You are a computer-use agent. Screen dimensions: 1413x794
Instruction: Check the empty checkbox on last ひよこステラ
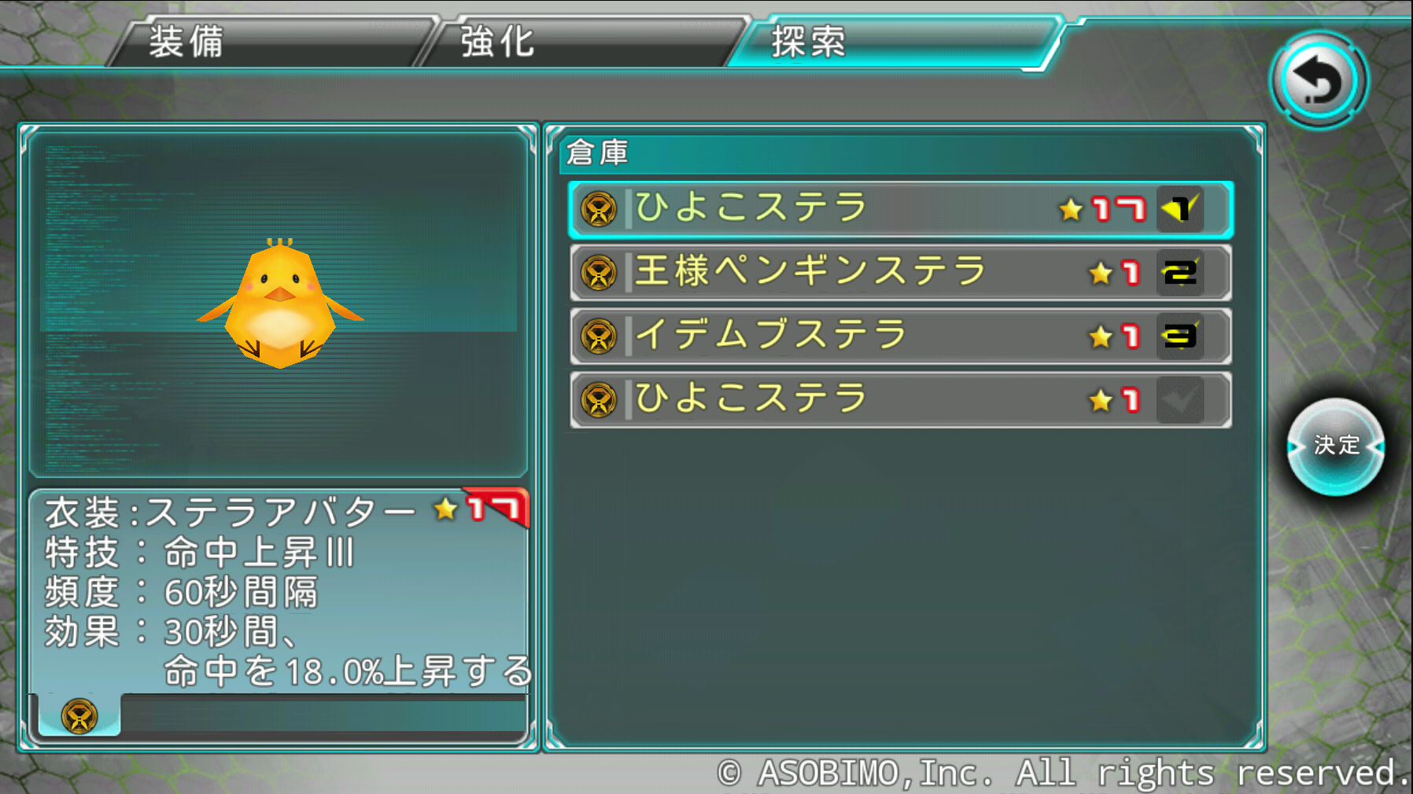click(x=1180, y=400)
